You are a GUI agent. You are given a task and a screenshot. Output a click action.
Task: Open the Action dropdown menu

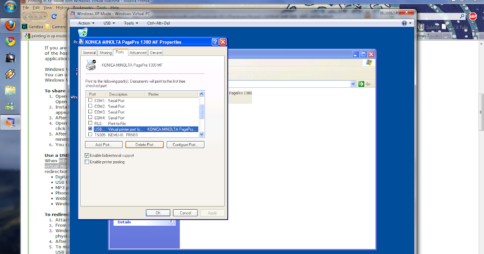click(86, 23)
